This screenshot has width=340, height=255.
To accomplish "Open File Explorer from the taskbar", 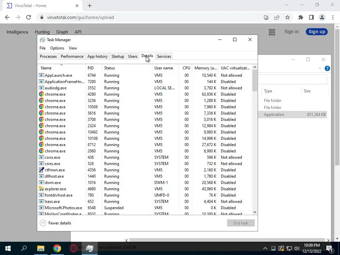I will coord(41,248).
